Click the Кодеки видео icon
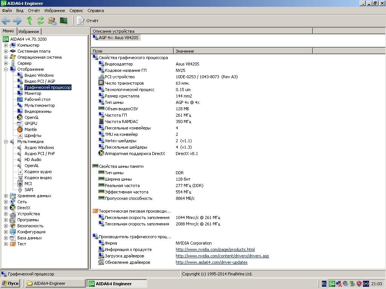Image resolution: width=386 pixels, height=289 pixels. point(20,178)
